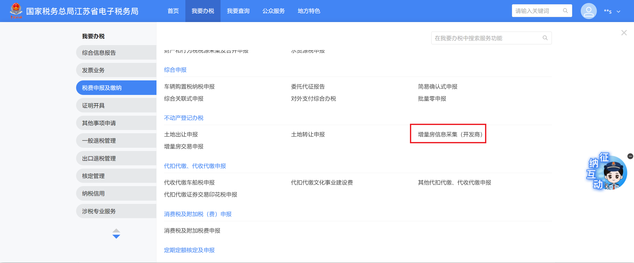This screenshot has width=634, height=263.
Task: Click the header keyword search magnifier icon
Action: 565,11
